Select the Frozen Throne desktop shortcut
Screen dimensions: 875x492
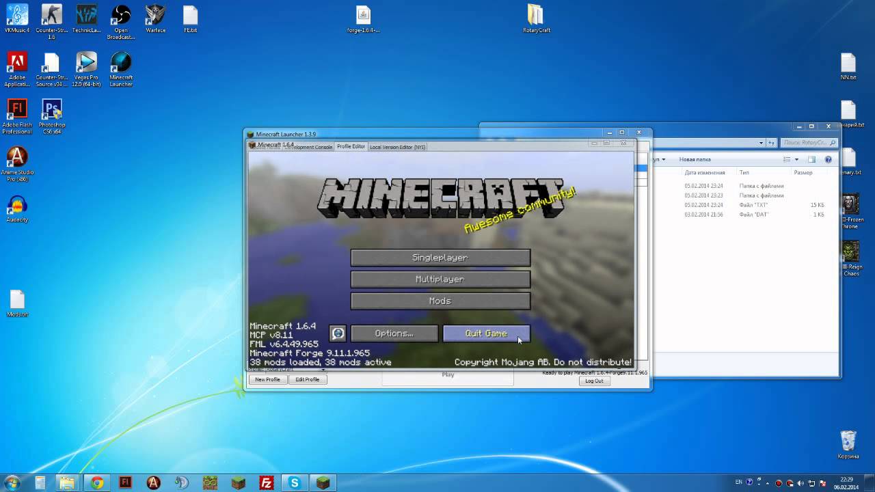(x=852, y=212)
